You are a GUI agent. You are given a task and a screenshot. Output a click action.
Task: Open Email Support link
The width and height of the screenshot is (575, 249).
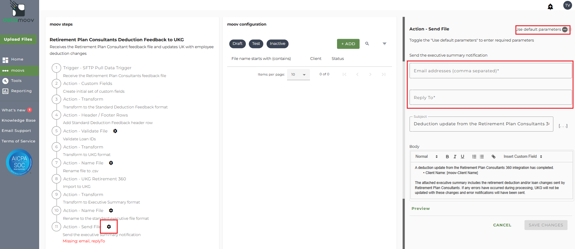point(16,131)
